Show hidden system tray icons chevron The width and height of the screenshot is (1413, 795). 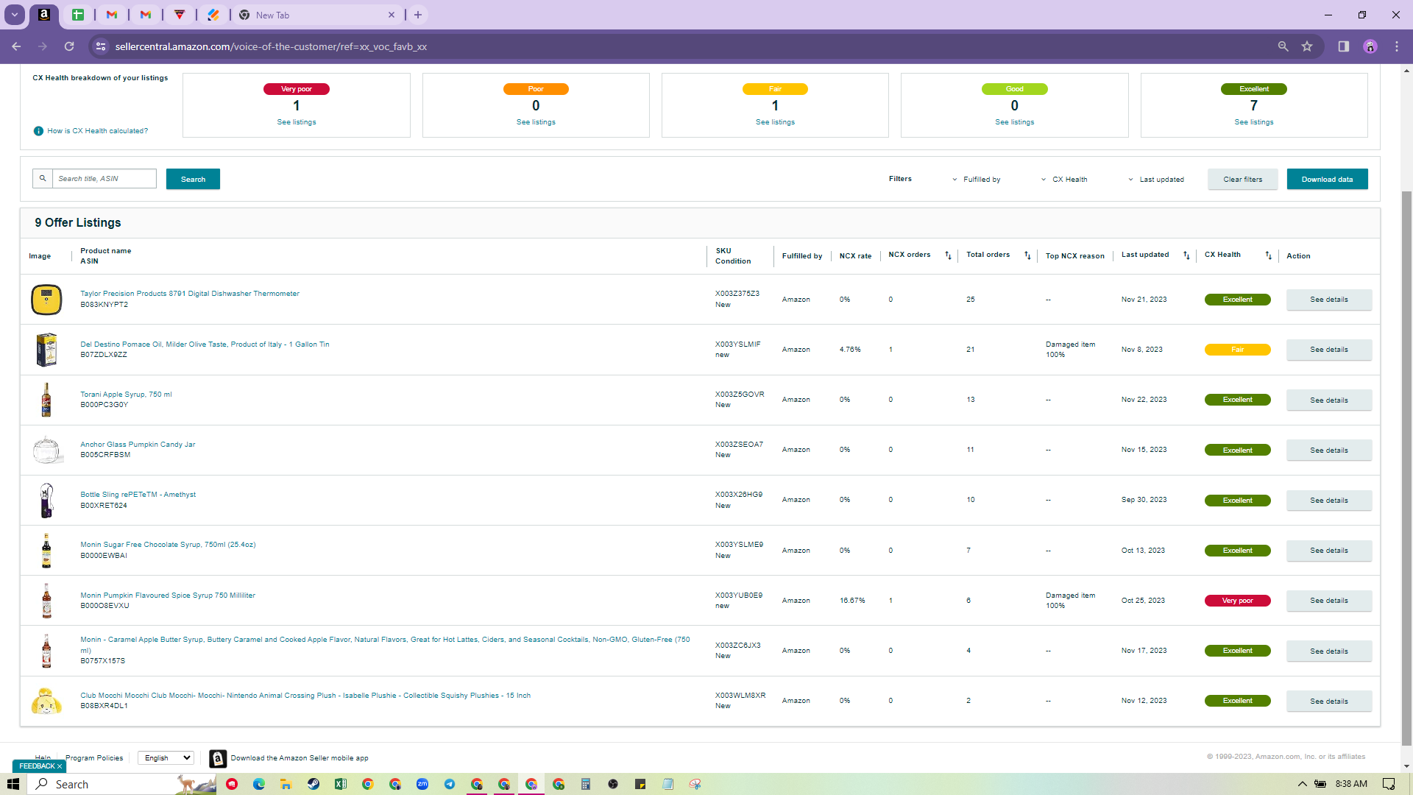pos(1302,784)
